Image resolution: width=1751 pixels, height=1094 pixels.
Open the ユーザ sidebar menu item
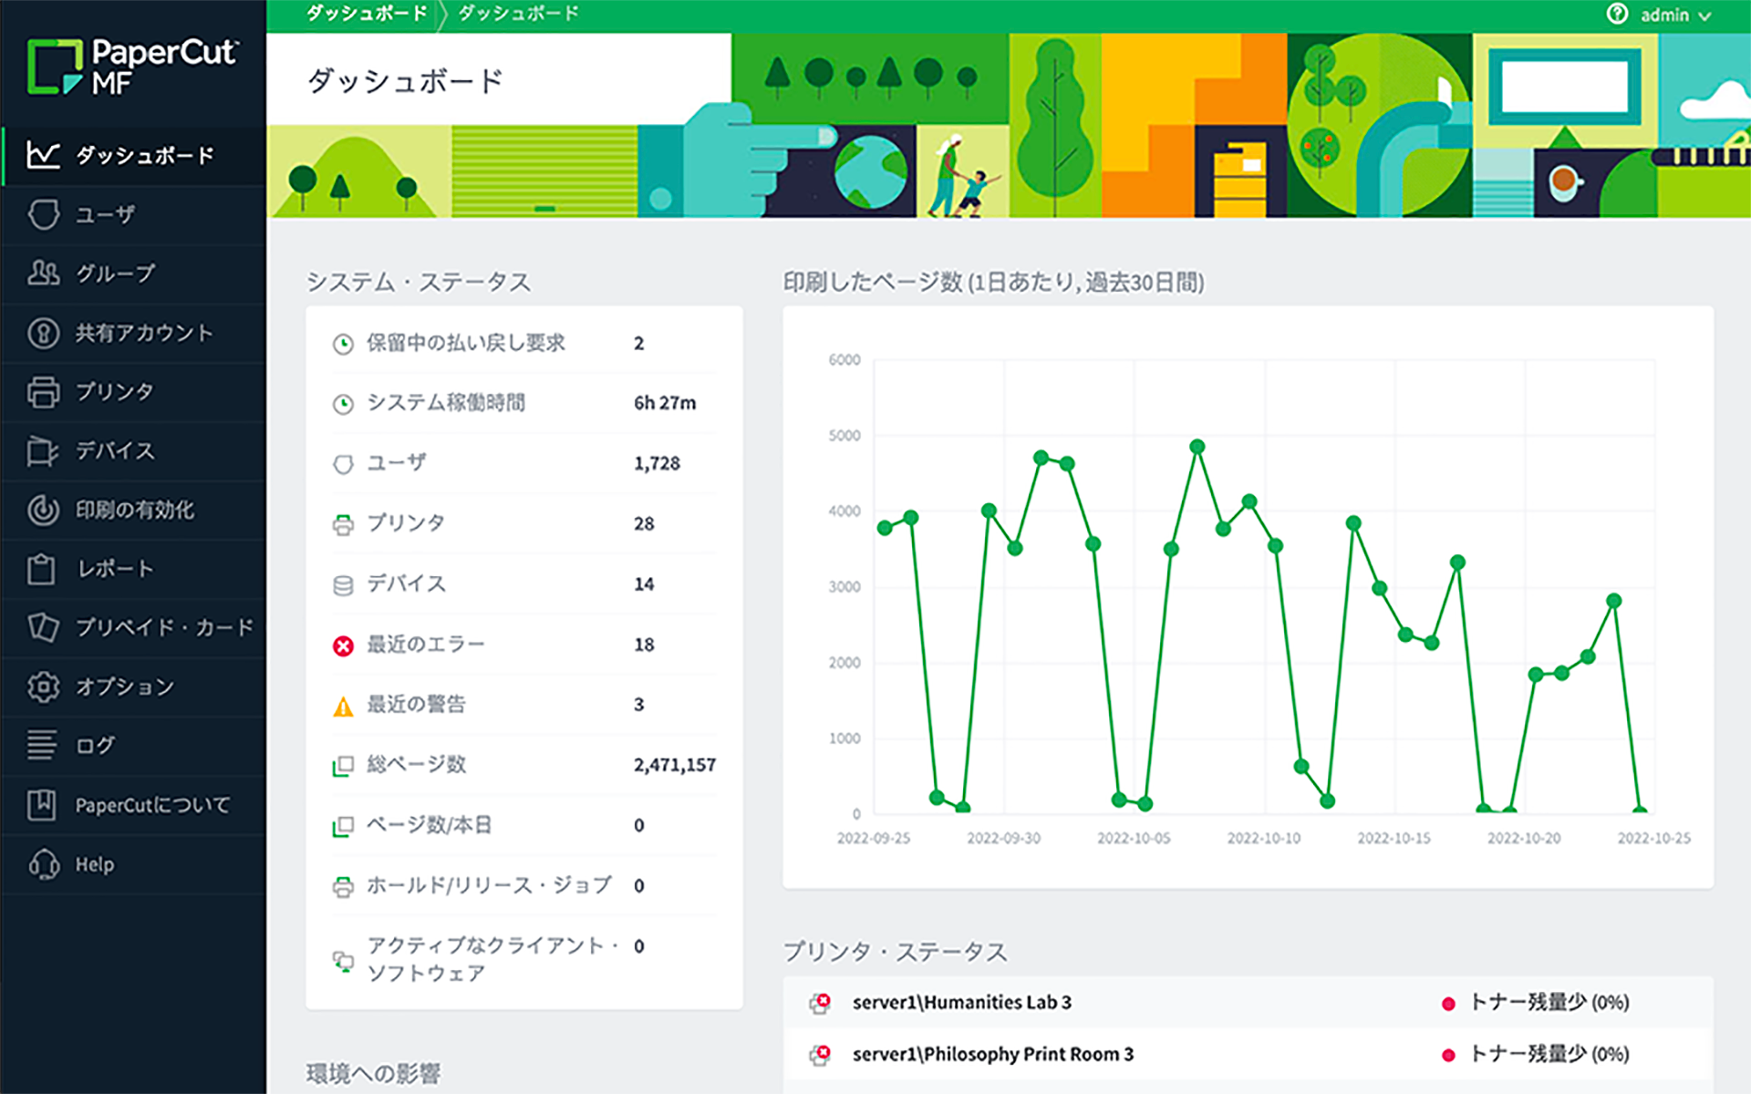point(104,215)
